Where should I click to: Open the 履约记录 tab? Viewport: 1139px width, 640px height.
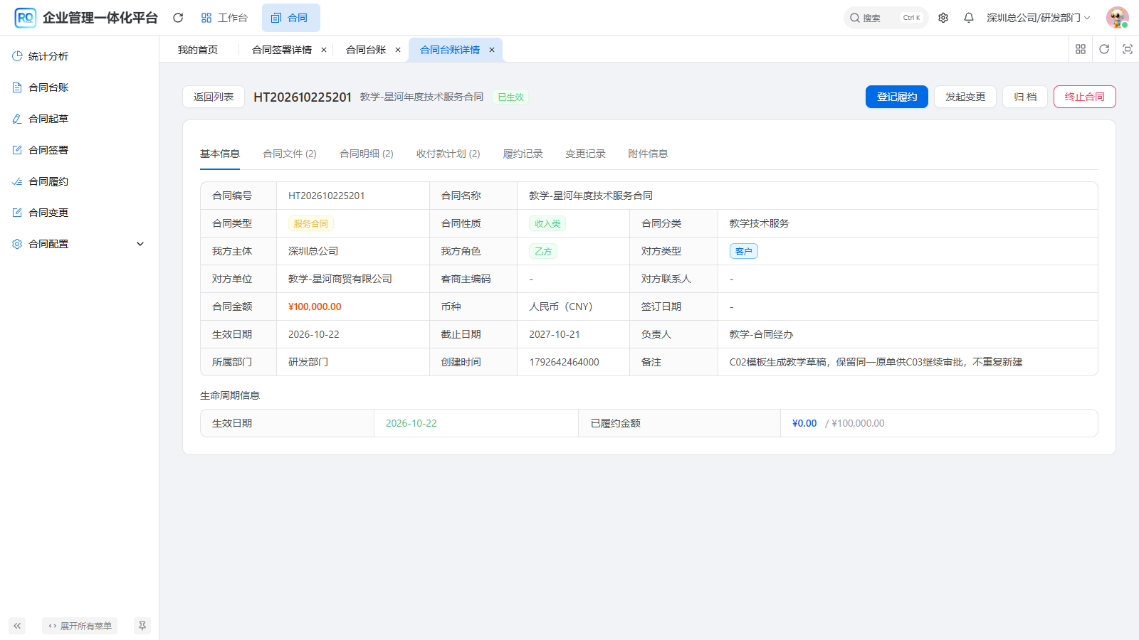[x=523, y=154]
